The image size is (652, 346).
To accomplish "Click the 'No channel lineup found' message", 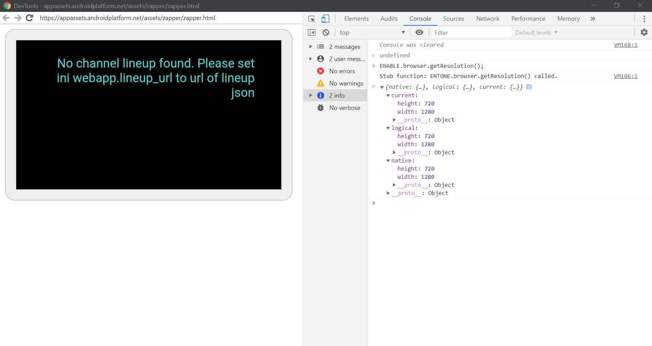I will (156, 78).
